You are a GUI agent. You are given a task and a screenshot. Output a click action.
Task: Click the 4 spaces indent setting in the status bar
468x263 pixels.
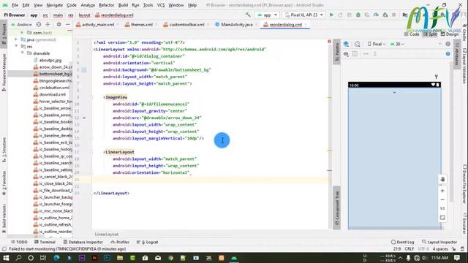pos(440,248)
